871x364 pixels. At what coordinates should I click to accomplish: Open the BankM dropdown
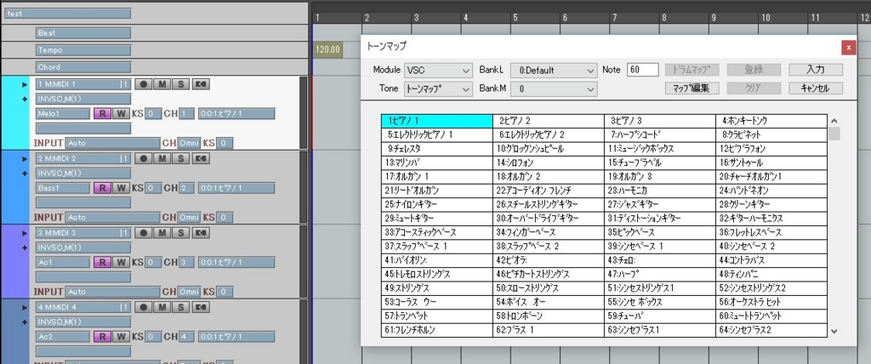554,88
